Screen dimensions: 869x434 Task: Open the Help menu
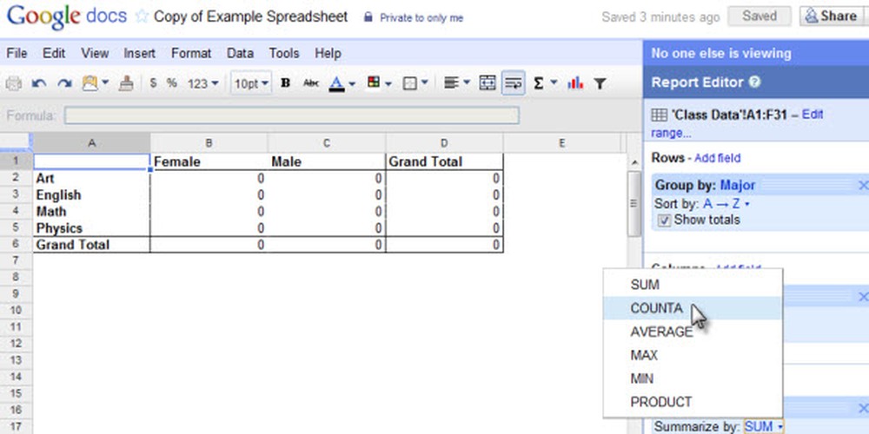click(328, 54)
